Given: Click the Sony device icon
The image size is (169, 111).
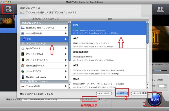Looking at the screenshot, I should [23, 71].
